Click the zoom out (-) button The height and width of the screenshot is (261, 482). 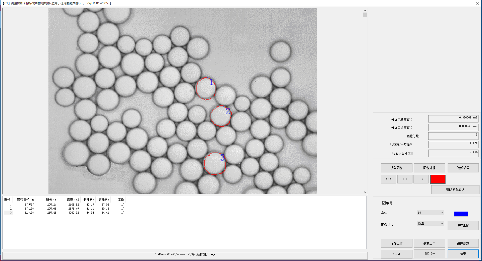pyautogui.click(x=421, y=179)
